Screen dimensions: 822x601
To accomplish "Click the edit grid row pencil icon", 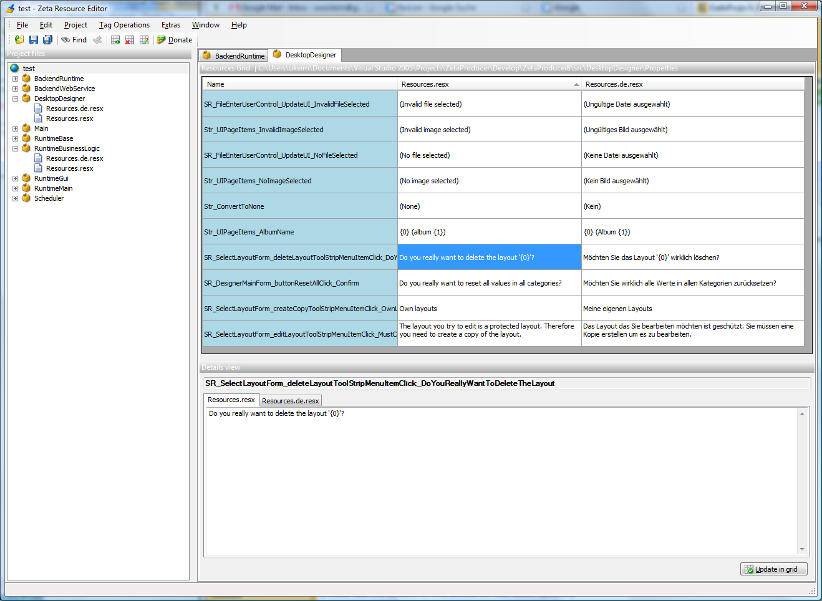I will coord(144,40).
